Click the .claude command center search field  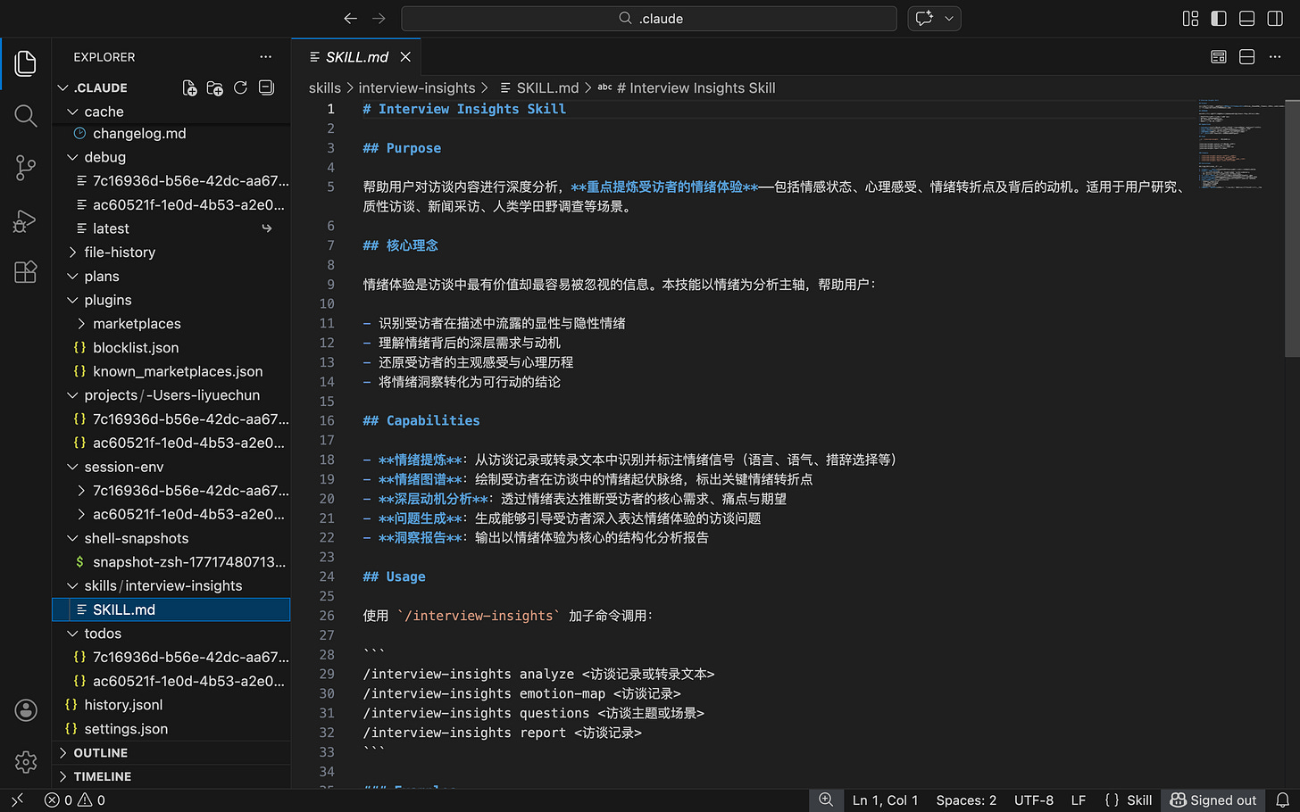pos(649,19)
